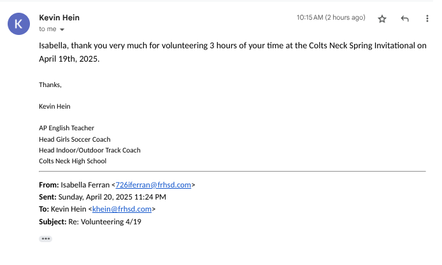Show trimmed content with the ellipsis button

[x=45, y=239]
